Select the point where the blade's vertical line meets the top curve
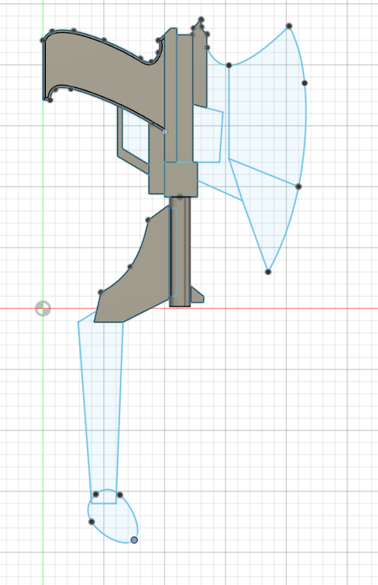The width and height of the screenshot is (378, 585). (x=229, y=65)
